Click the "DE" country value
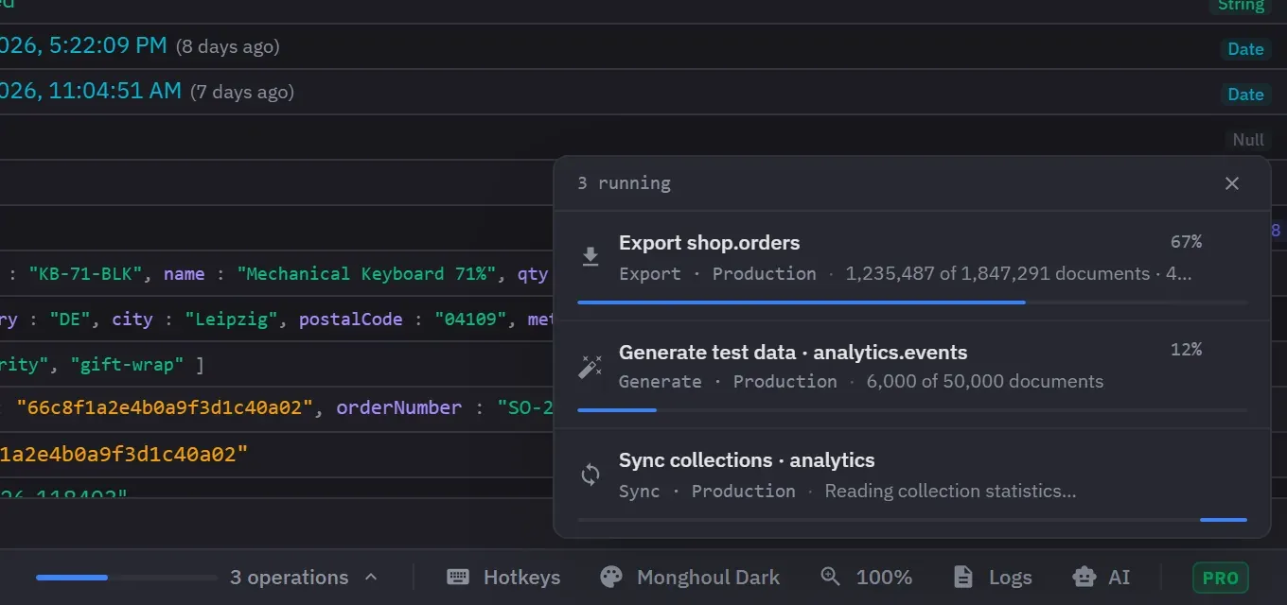Image resolution: width=1287 pixels, height=605 pixels. (x=71, y=320)
